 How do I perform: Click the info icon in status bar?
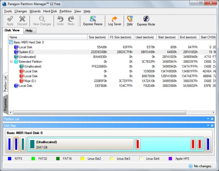(191, 166)
